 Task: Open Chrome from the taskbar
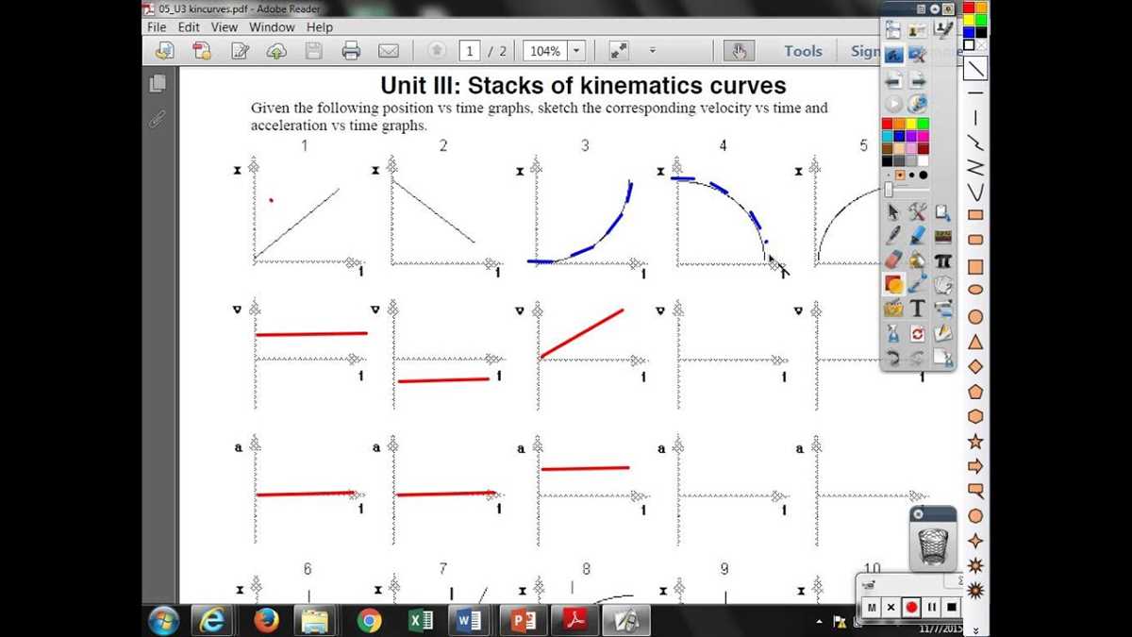[369, 620]
